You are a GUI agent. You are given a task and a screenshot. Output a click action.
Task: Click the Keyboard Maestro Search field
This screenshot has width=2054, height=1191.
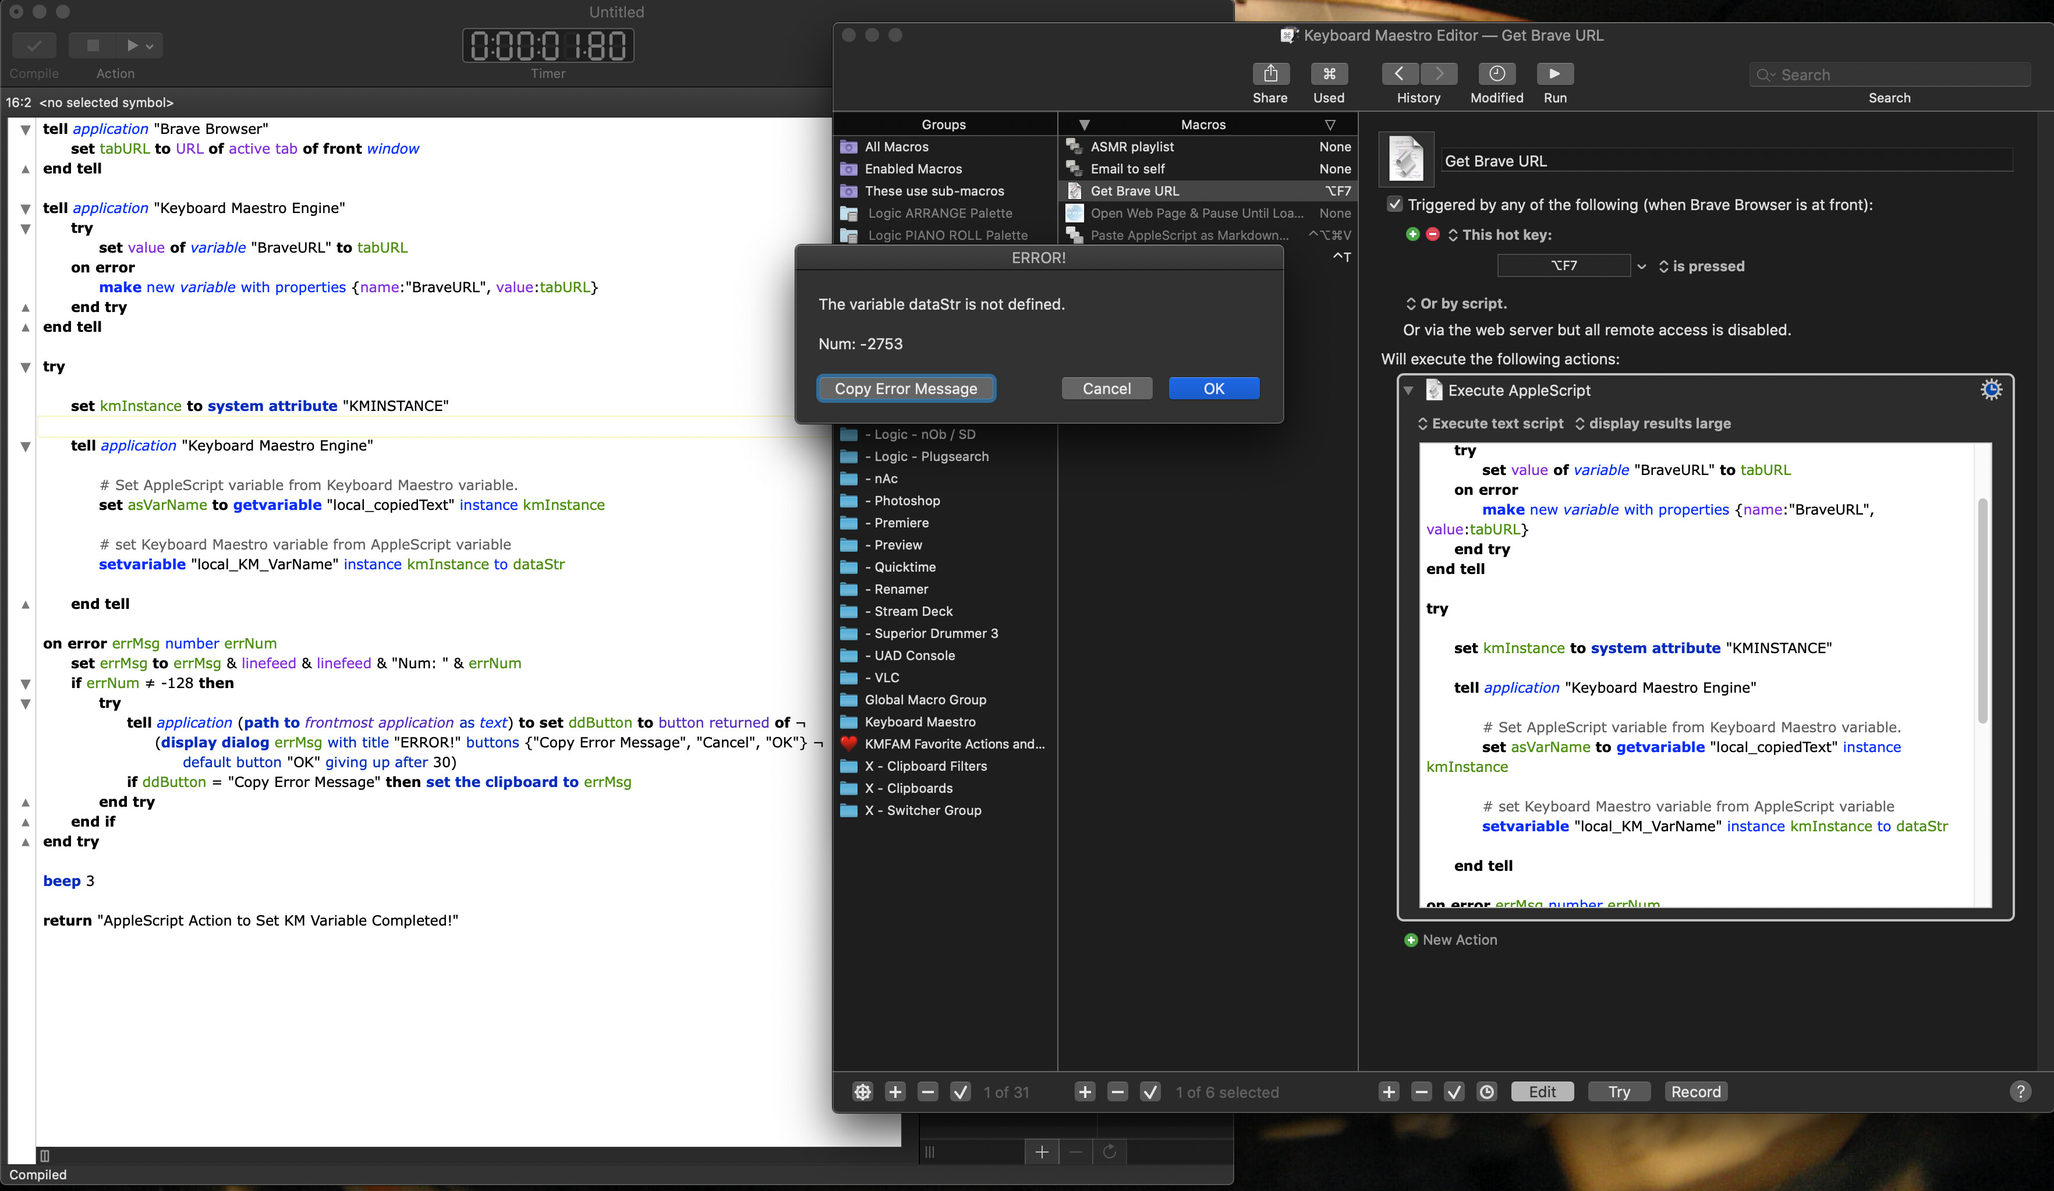(1889, 75)
